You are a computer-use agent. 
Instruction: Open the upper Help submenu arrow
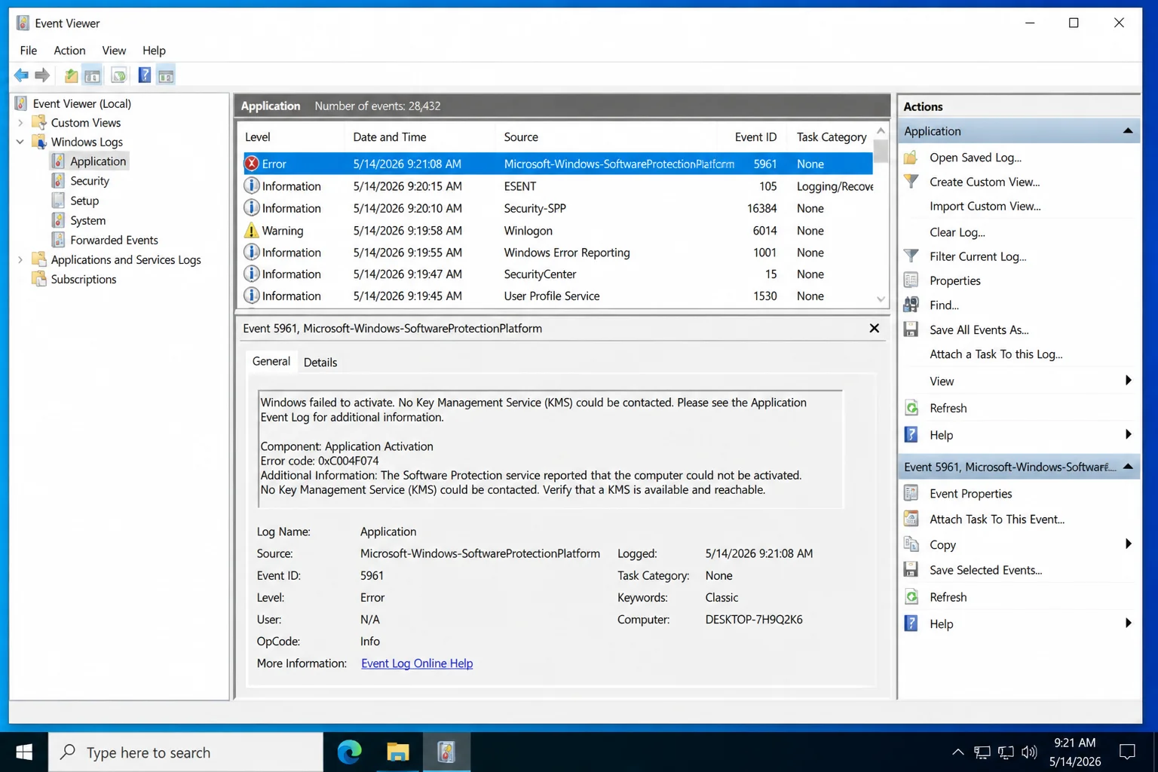click(1128, 435)
